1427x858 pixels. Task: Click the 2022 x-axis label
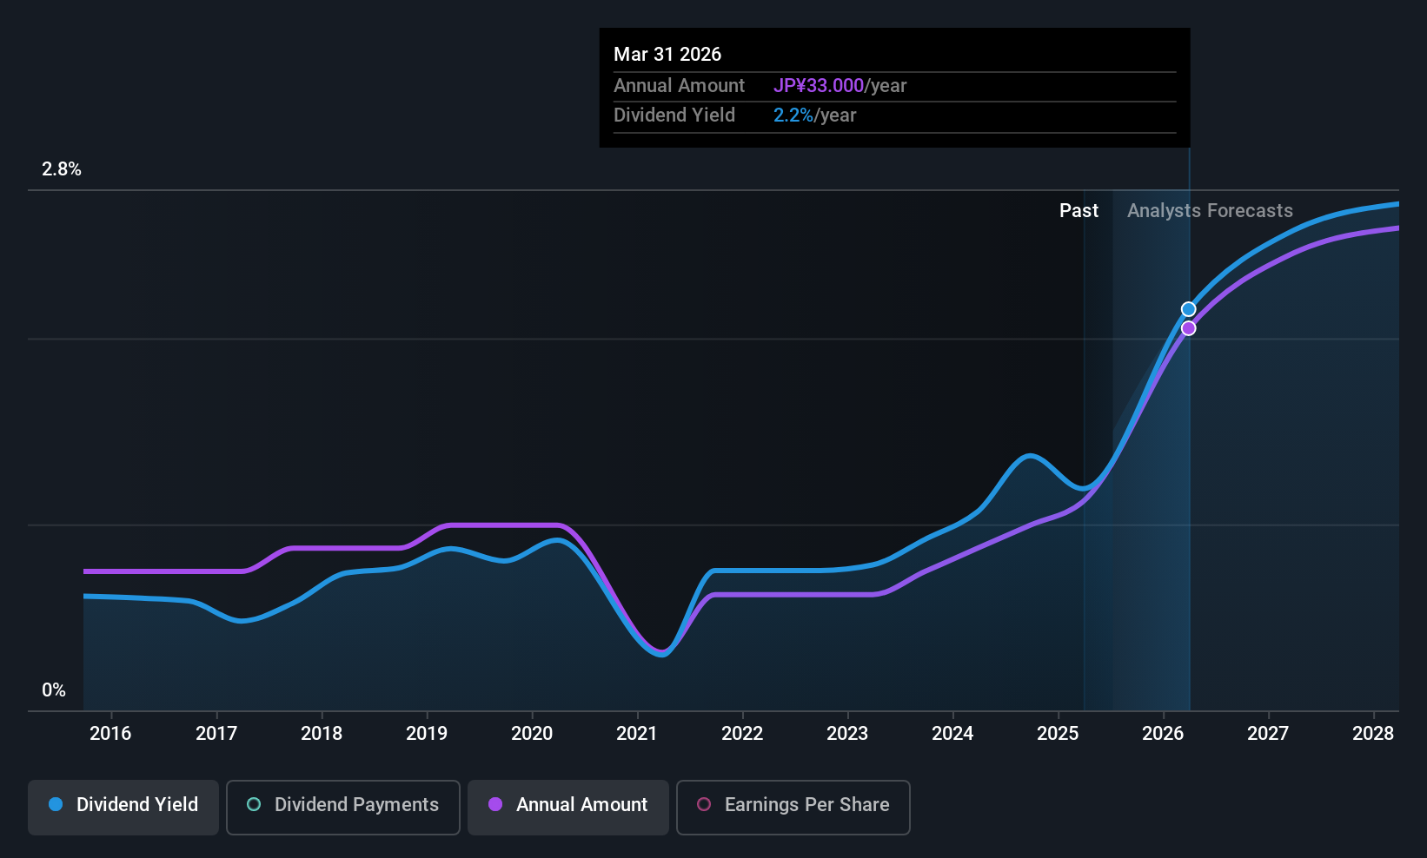coord(742,733)
